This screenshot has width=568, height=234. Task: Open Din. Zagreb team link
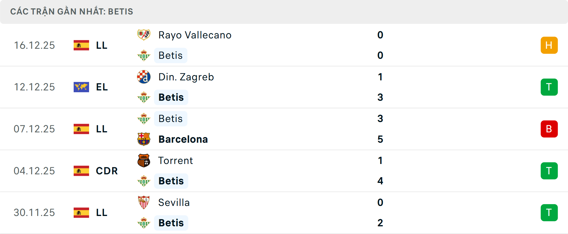(186, 77)
